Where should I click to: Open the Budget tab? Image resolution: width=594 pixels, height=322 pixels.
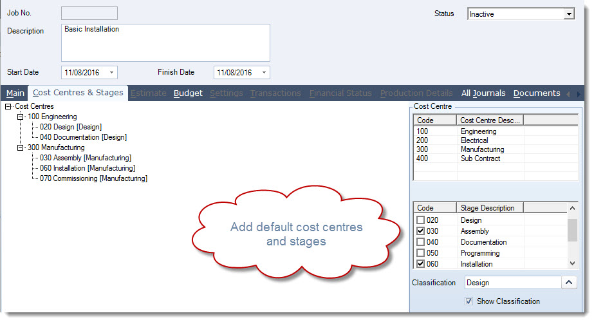[188, 93]
